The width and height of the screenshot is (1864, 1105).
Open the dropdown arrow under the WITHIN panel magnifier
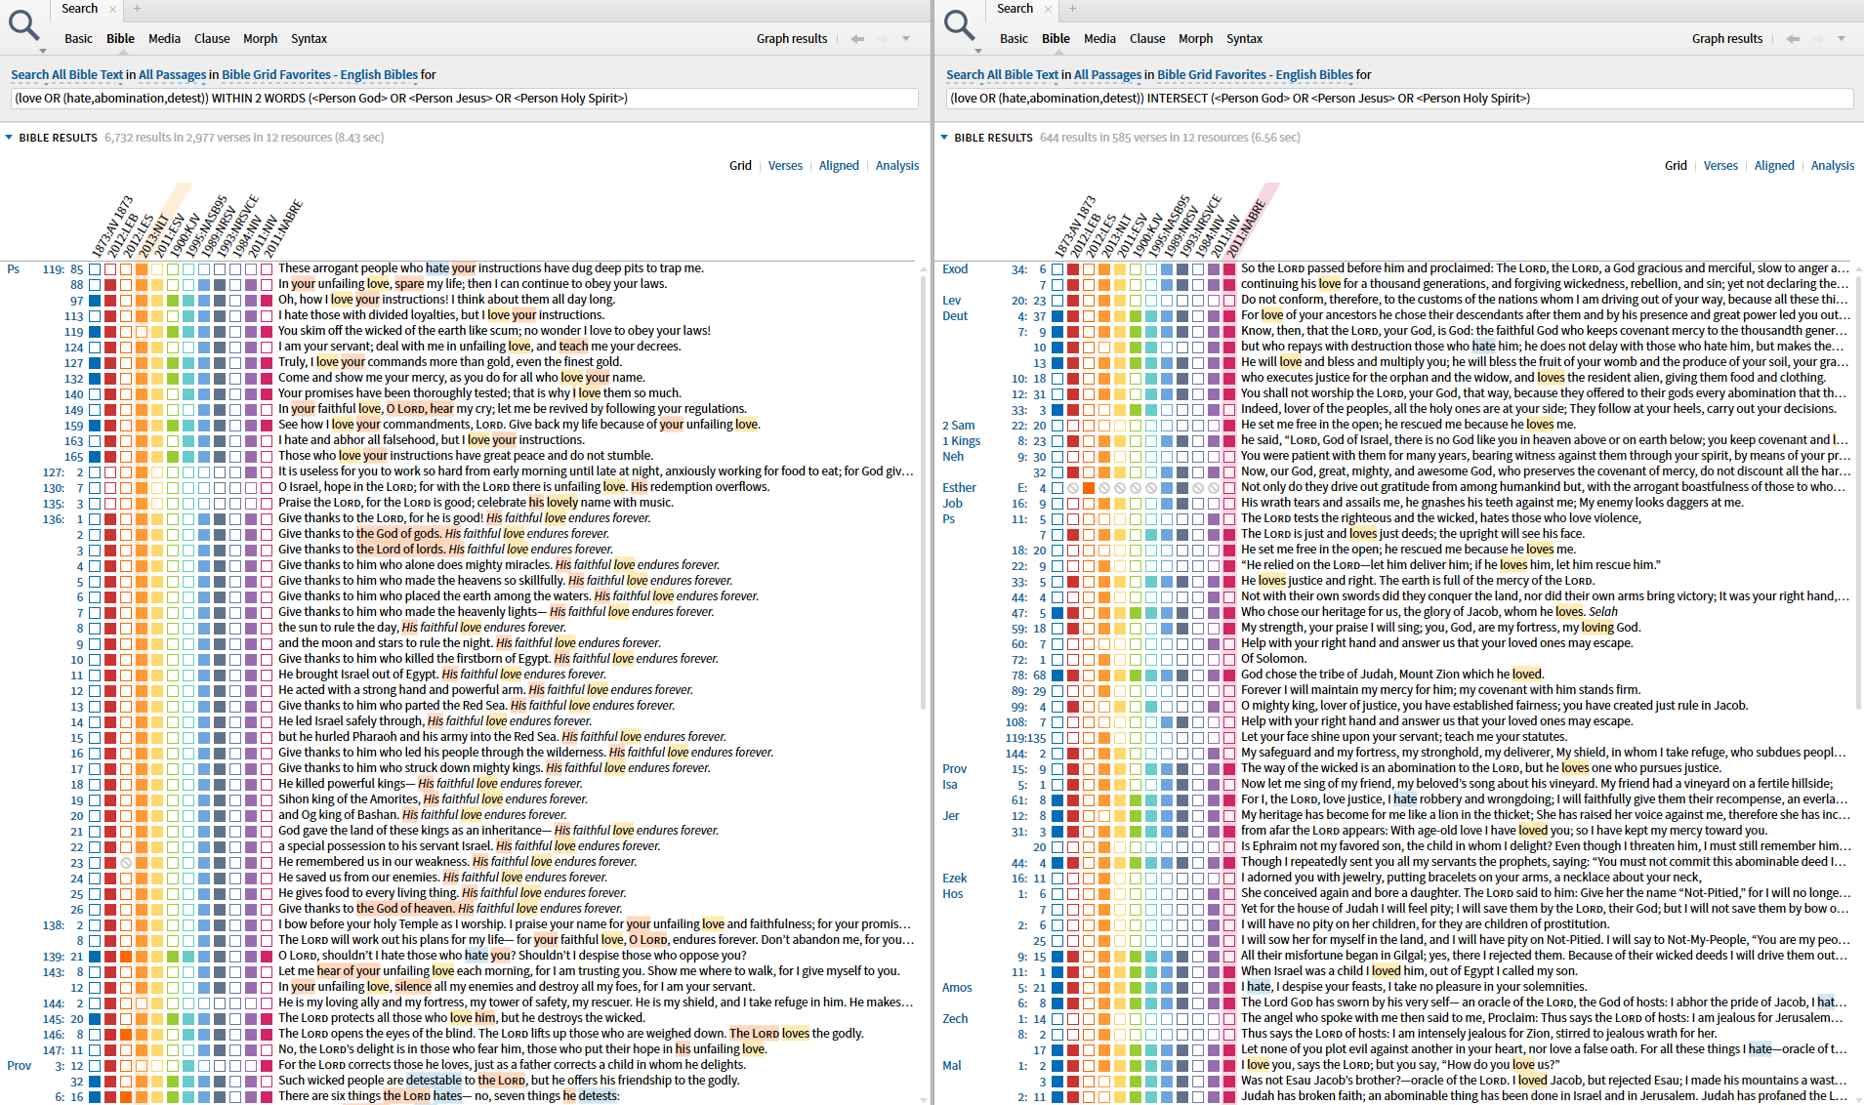[x=43, y=51]
